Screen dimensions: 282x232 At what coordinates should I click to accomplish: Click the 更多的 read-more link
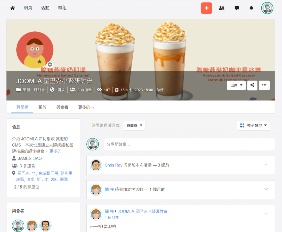55,151
